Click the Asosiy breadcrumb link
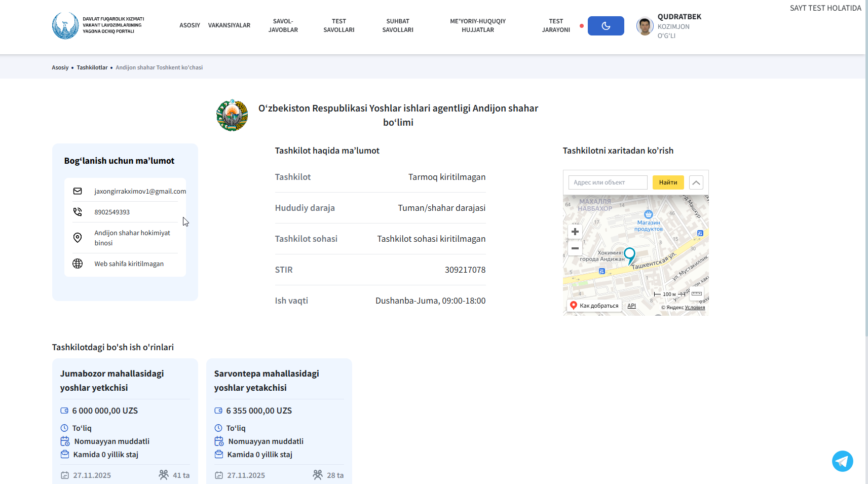The image size is (868, 484). coord(60,67)
